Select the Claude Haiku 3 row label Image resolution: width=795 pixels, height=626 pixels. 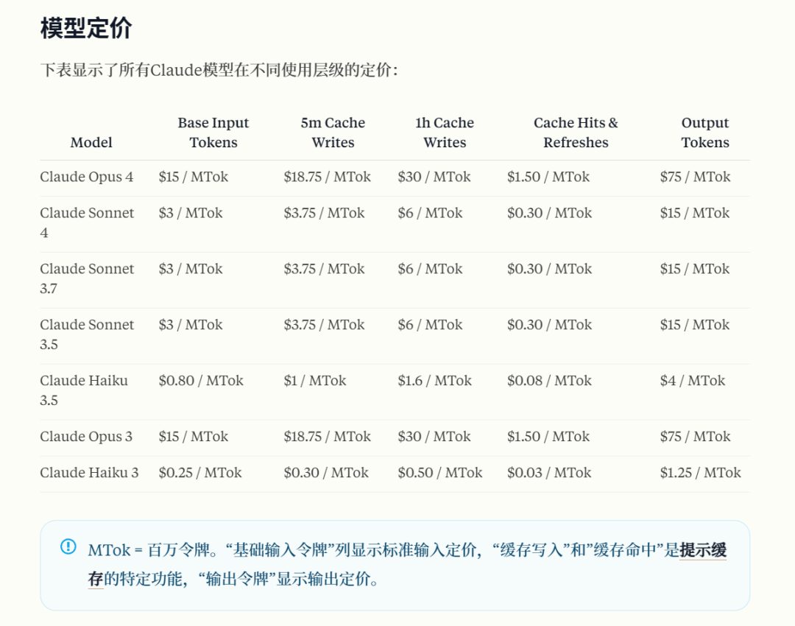89,473
